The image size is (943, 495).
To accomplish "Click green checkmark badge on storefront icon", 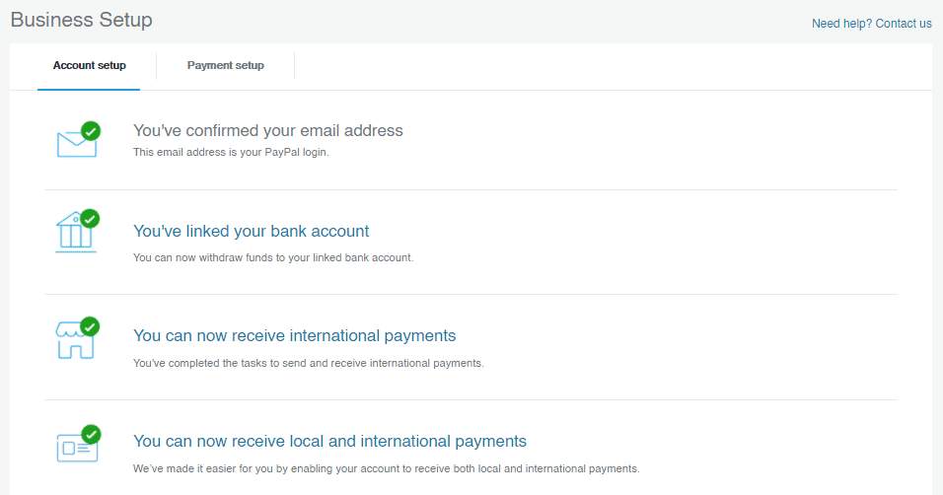I will [x=90, y=326].
